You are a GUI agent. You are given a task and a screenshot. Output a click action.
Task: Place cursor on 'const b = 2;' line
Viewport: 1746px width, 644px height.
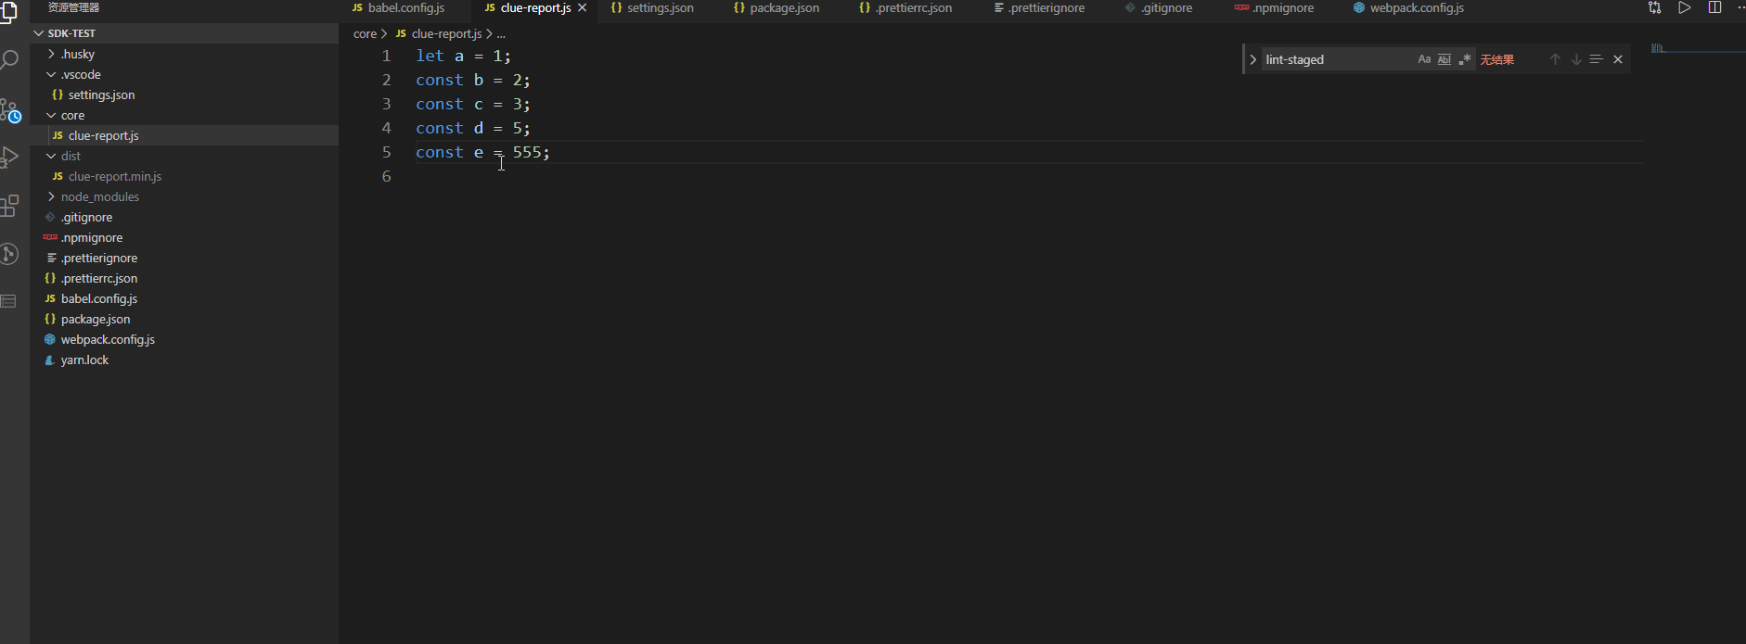click(x=473, y=80)
